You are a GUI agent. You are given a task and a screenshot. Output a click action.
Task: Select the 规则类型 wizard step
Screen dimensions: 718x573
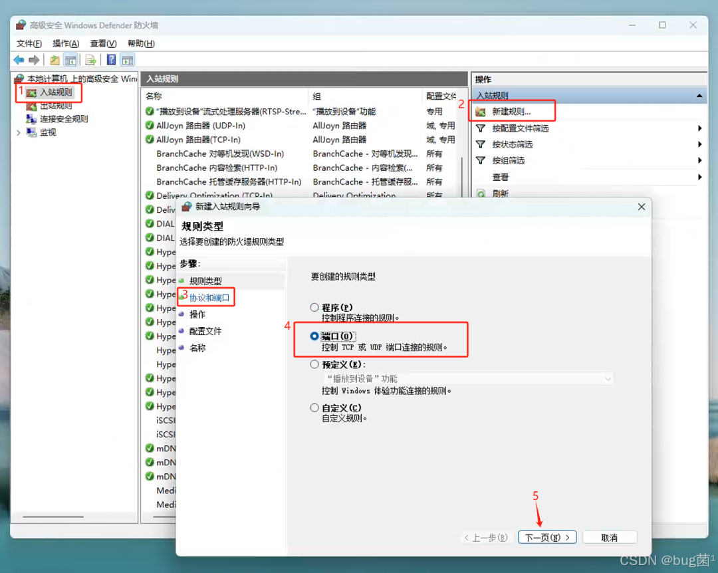point(205,281)
